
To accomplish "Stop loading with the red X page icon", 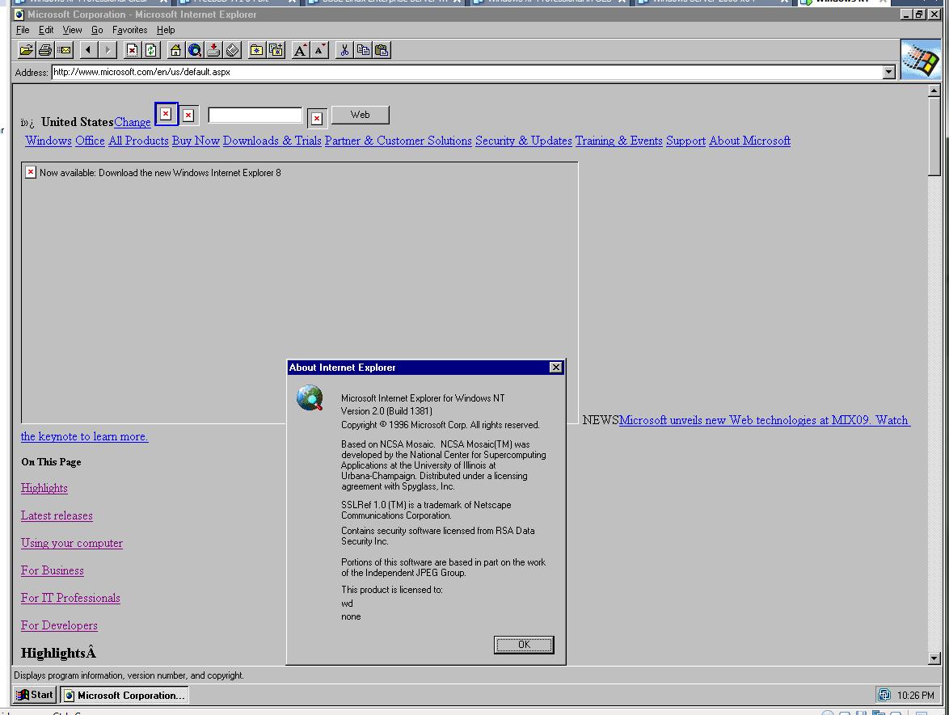I will click(x=132, y=50).
